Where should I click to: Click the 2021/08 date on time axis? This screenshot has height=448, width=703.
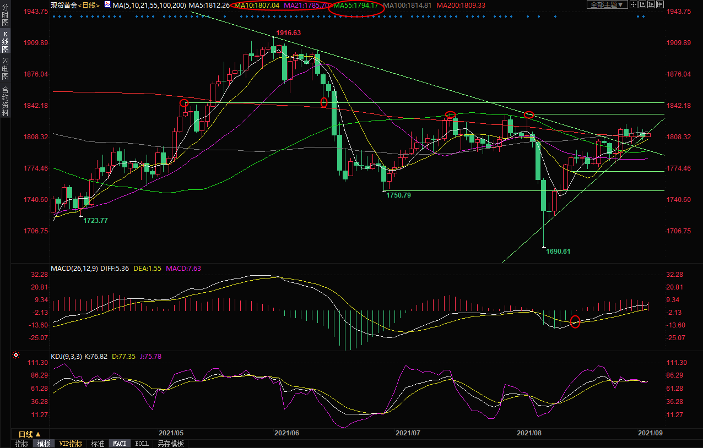[x=529, y=433]
